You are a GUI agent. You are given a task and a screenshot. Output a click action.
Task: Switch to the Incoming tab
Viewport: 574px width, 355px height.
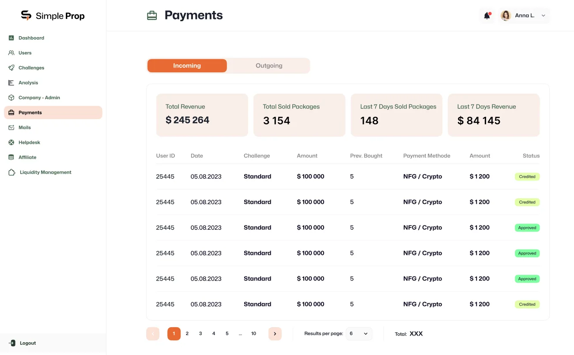[x=187, y=66]
